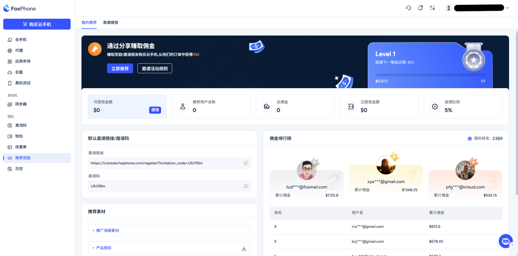Viewport: 518px width, 256px height.
Task: Copy the invitation link with copy icon
Action: [x=246, y=163]
